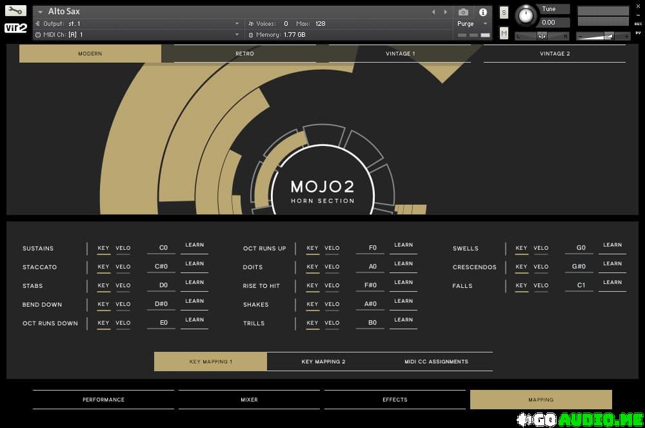The height and width of the screenshot is (428, 645).
Task: Switch to KEY MAPPING 1 tab
Action: [x=211, y=362]
